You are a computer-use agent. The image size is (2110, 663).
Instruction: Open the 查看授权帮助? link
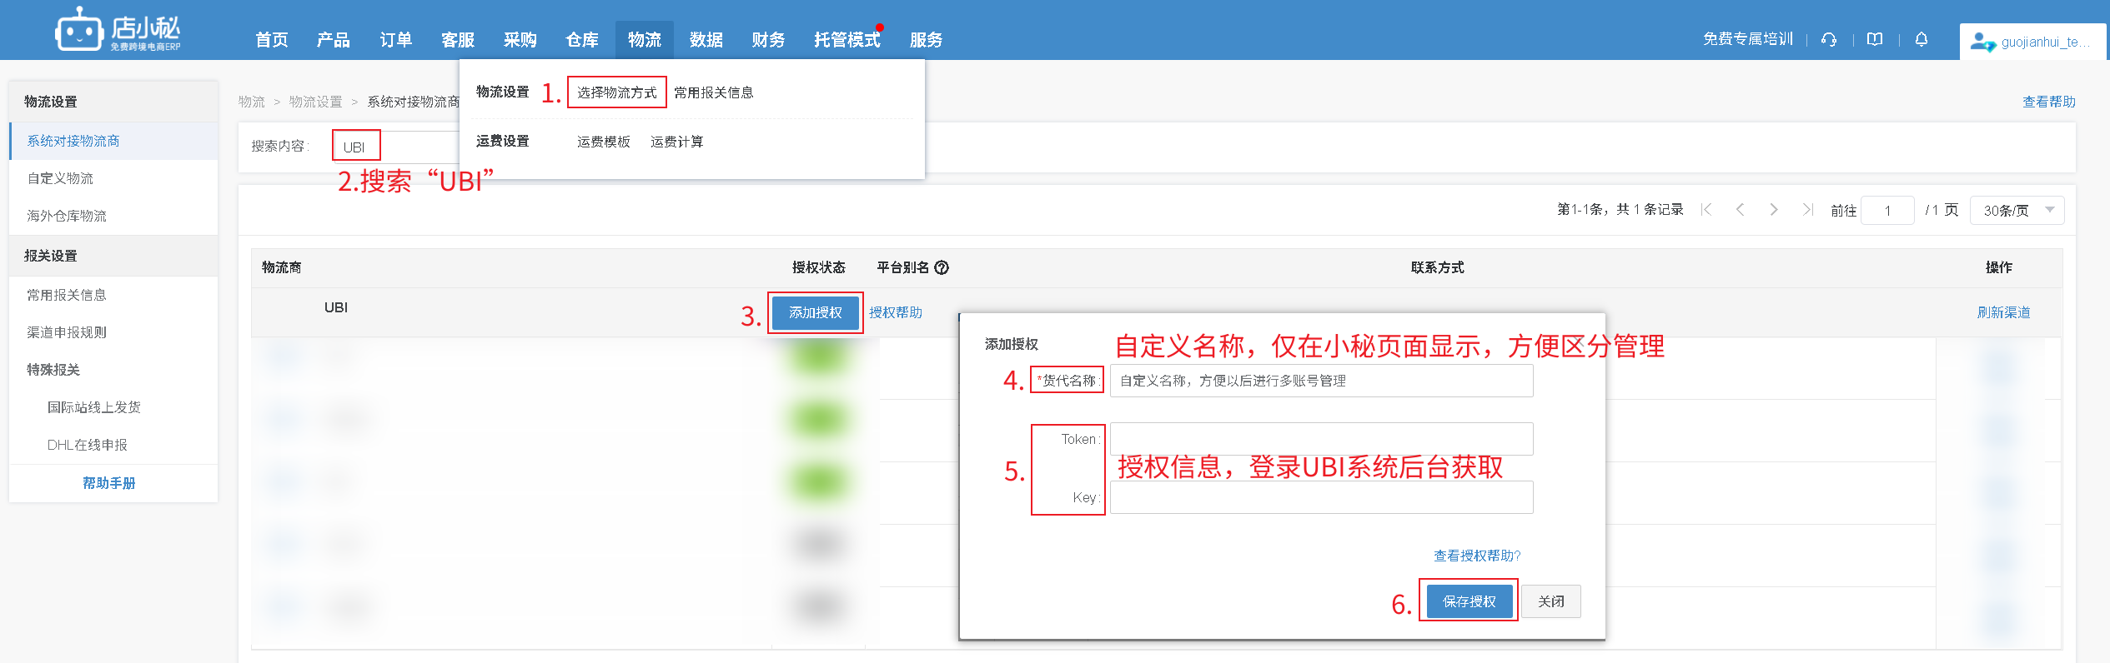(1476, 556)
